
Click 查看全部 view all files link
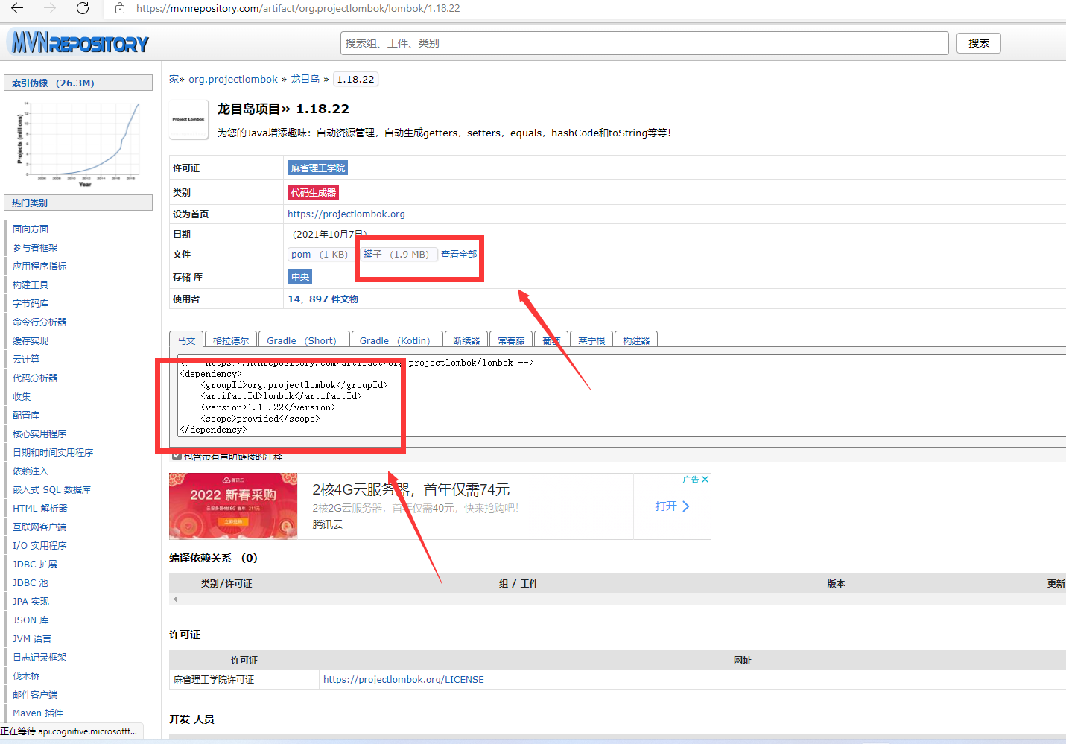pyautogui.click(x=459, y=254)
